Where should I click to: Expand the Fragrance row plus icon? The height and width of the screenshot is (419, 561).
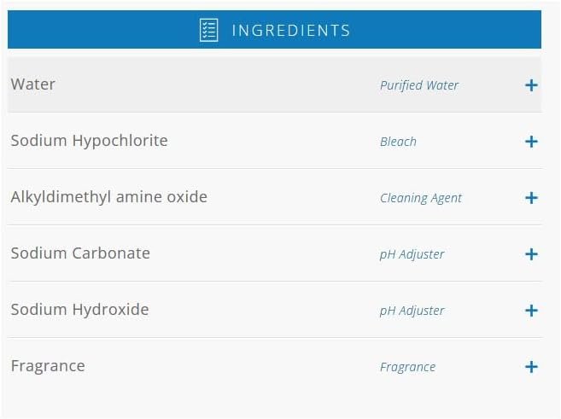pos(531,367)
